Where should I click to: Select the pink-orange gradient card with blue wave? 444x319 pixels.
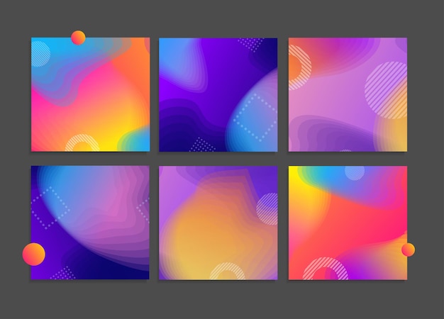pos(90,94)
